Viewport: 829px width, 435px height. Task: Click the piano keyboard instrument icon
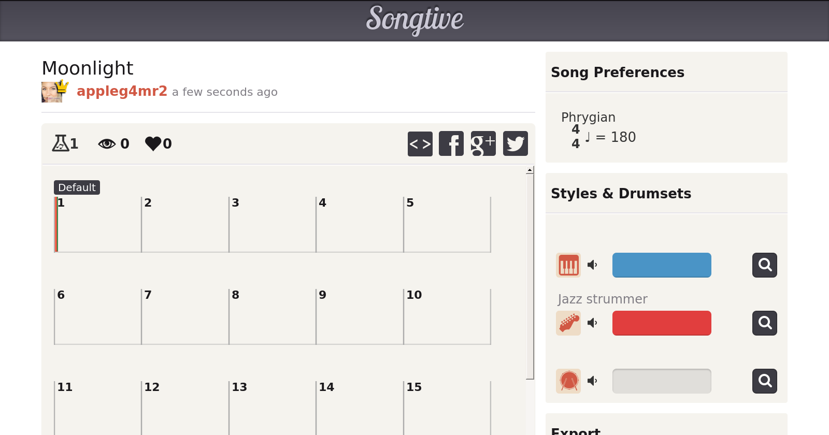coord(568,265)
